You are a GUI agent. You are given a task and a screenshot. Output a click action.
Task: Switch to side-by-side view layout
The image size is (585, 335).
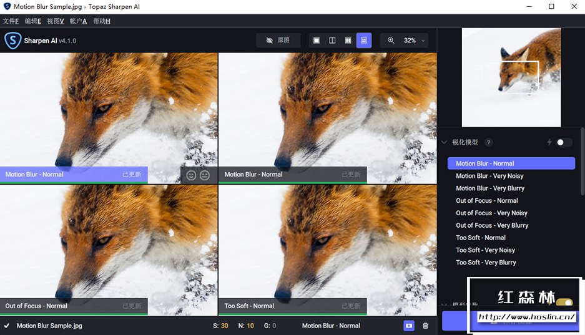point(348,41)
